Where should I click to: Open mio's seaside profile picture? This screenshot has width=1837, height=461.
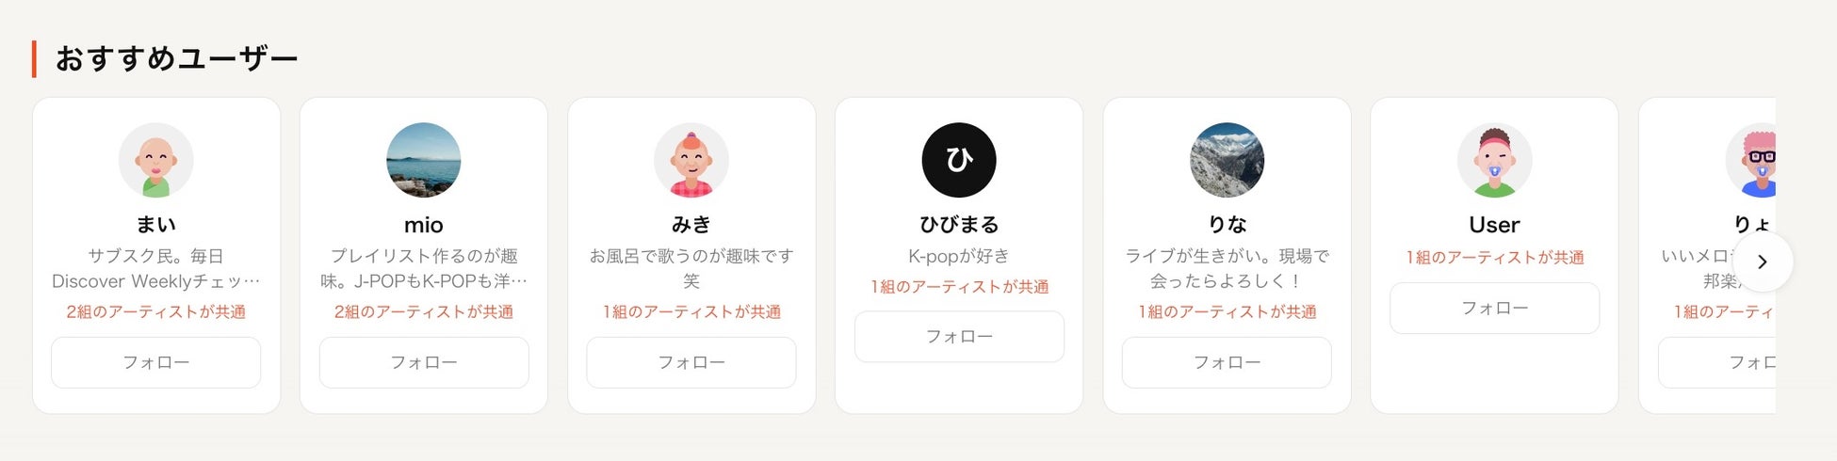424,160
